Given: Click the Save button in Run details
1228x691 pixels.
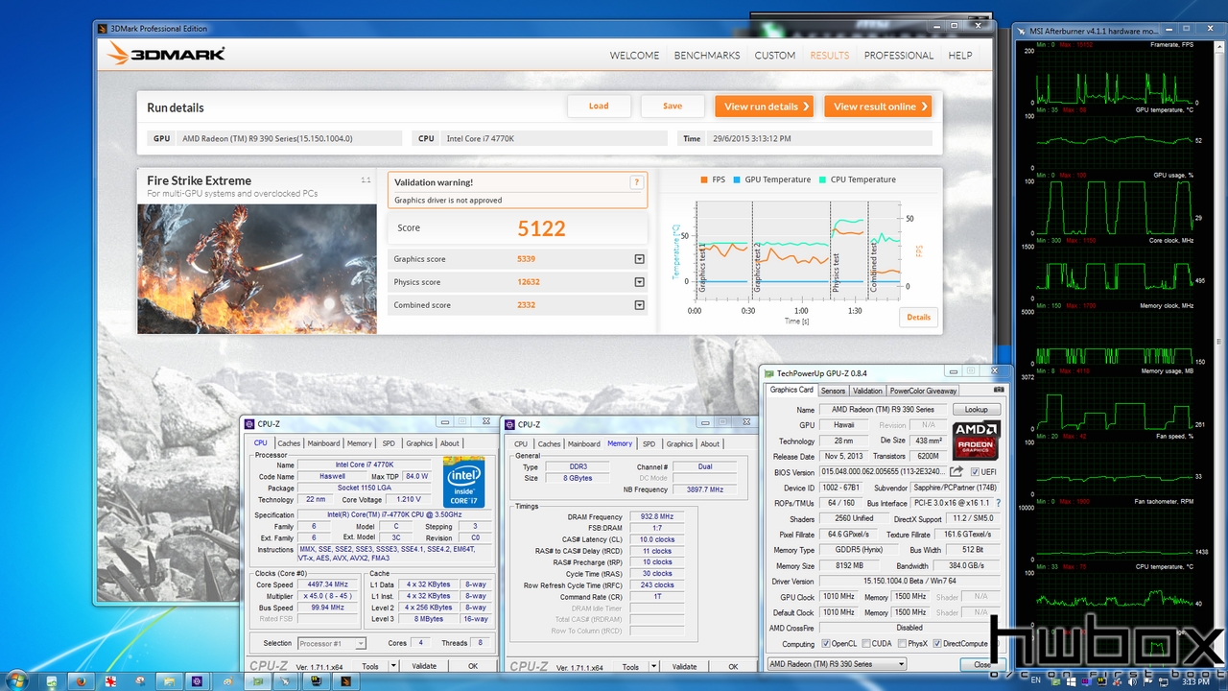Looking at the screenshot, I should tap(673, 107).
